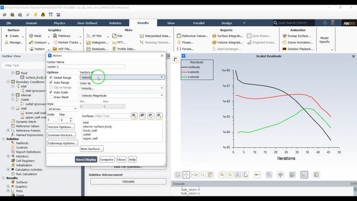
Task: Select Run Calculation in the outline tree
Action: pos(26,174)
